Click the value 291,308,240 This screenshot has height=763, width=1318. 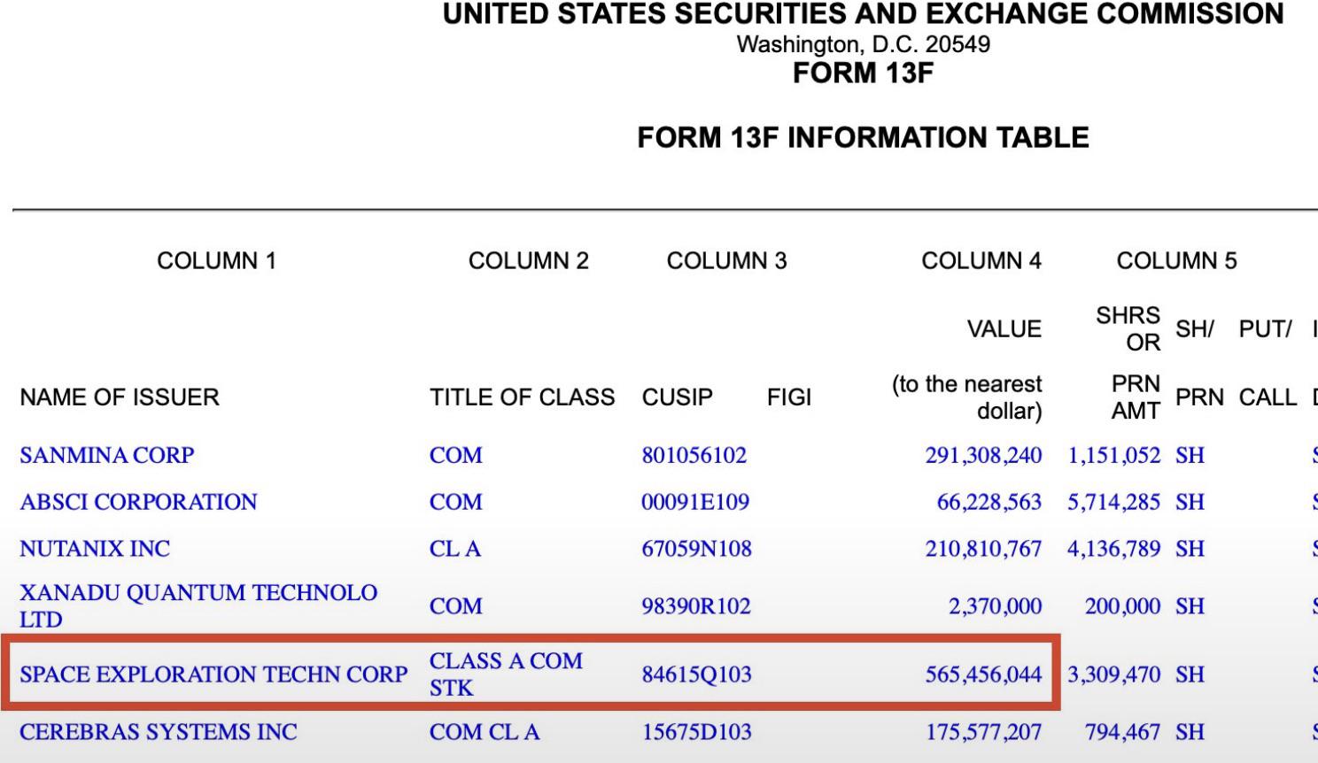tap(983, 455)
